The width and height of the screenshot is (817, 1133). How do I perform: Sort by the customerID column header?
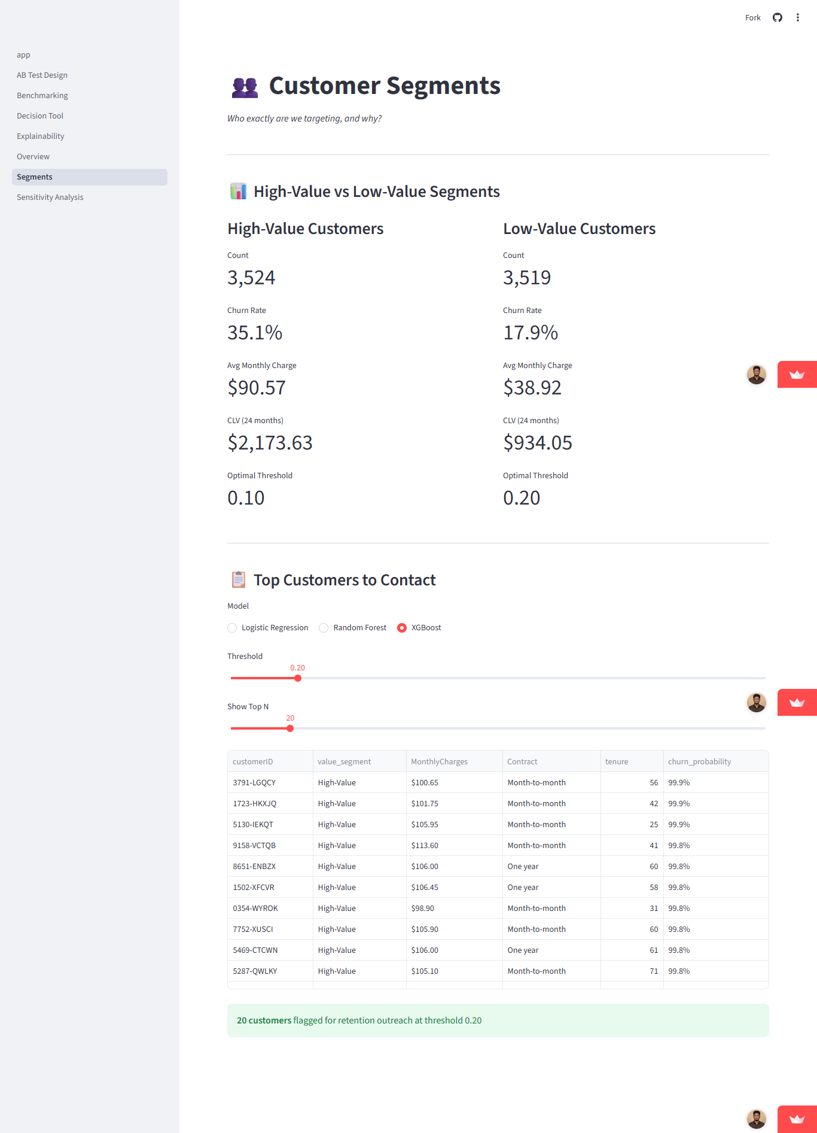point(270,761)
